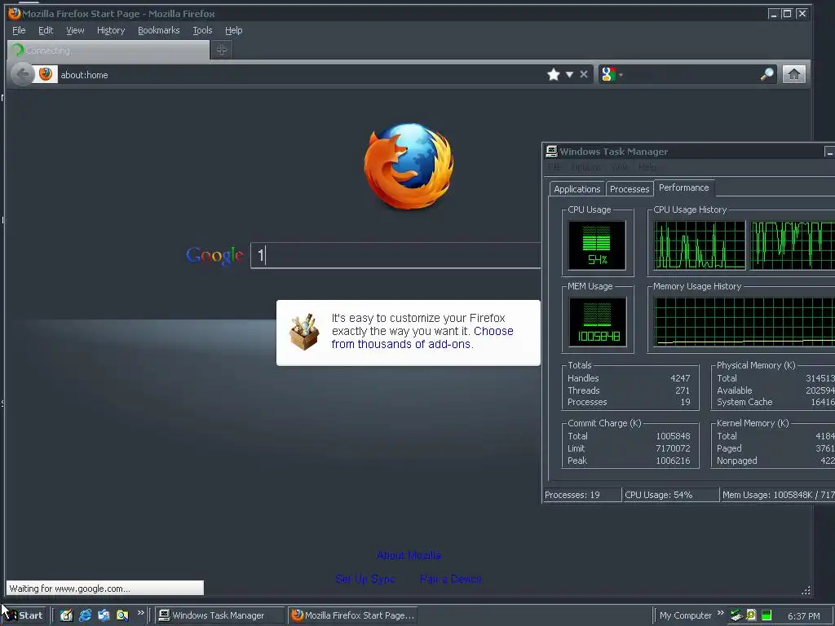Select the Connecting... browser tab

coord(108,50)
